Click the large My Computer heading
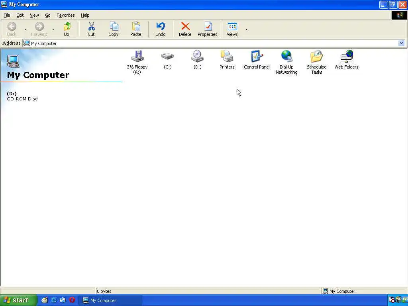Screen dimensions: 408x306 coord(38,75)
